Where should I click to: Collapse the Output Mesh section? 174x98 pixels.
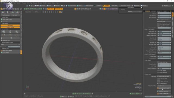pos(148,74)
